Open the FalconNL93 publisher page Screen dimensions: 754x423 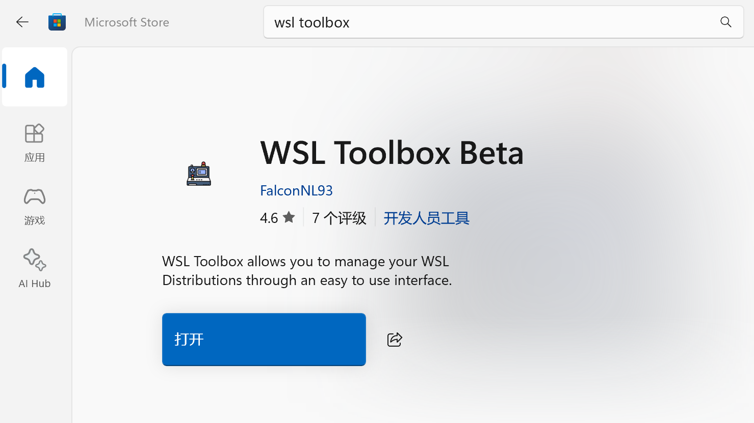296,190
